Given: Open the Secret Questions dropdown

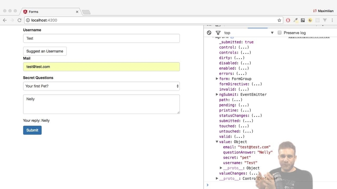Looking at the screenshot, I should tap(101, 86).
